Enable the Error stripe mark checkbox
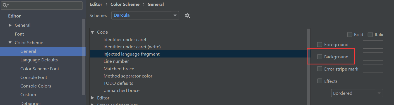This screenshot has height=105, width=394. [x=320, y=69]
